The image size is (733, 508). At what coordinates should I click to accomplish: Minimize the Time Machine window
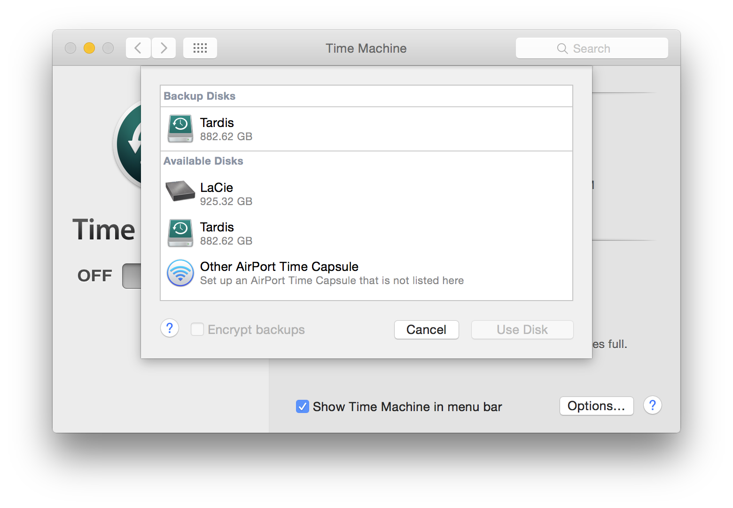[89, 48]
